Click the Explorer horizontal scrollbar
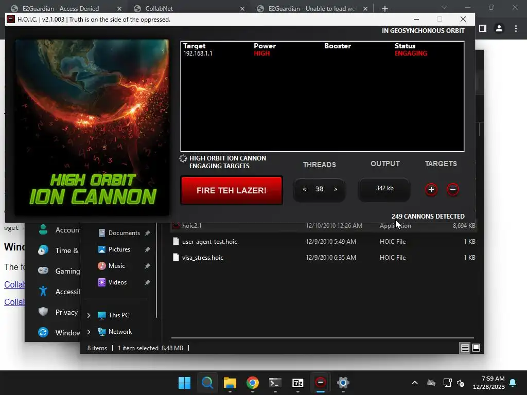Image resolution: width=527 pixels, height=395 pixels. 322,337
